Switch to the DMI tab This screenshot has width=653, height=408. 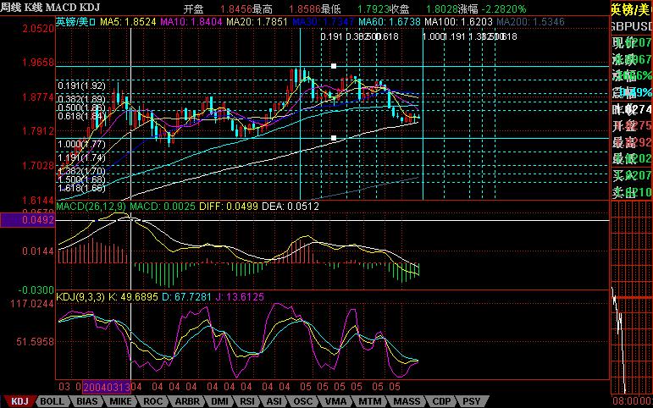tap(219, 401)
